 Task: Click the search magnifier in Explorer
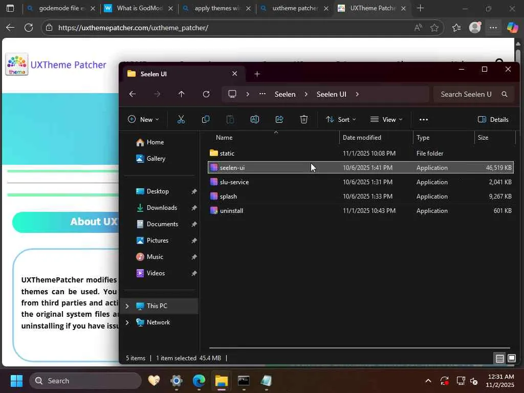pyautogui.click(x=504, y=94)
